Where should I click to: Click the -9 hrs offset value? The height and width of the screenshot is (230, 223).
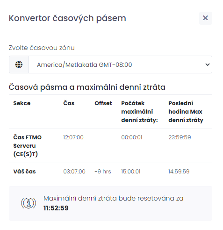coord(103,172)
